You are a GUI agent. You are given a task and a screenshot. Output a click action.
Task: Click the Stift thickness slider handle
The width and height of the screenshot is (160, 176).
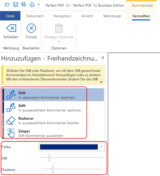pos(49,158)
